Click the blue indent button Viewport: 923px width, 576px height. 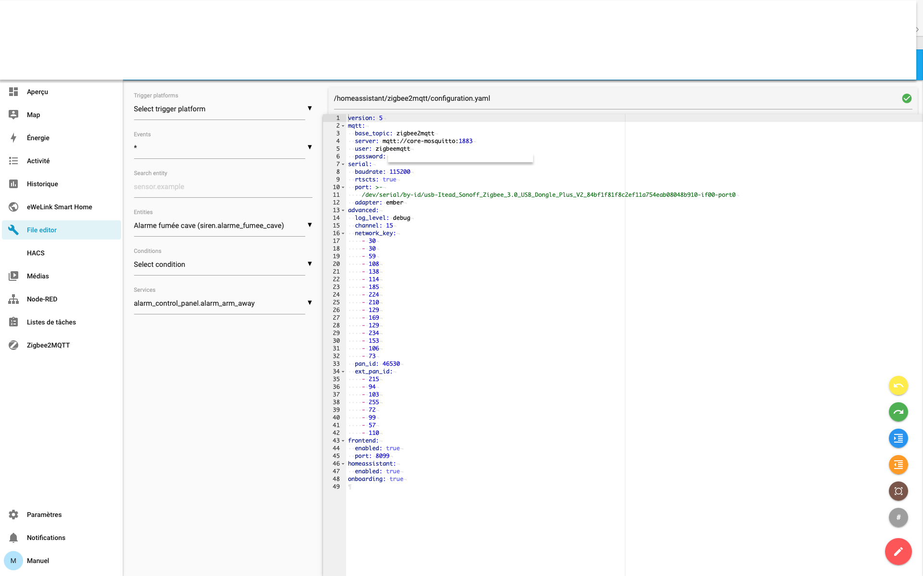(x=898, y=438)
